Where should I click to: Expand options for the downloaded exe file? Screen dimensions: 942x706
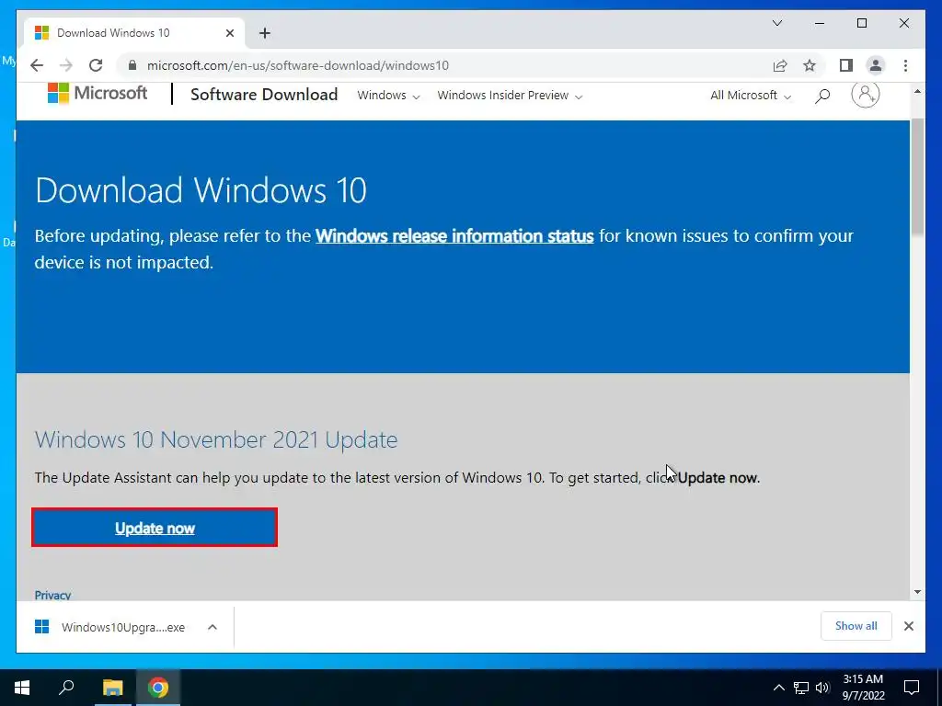[x=213, y=627]
